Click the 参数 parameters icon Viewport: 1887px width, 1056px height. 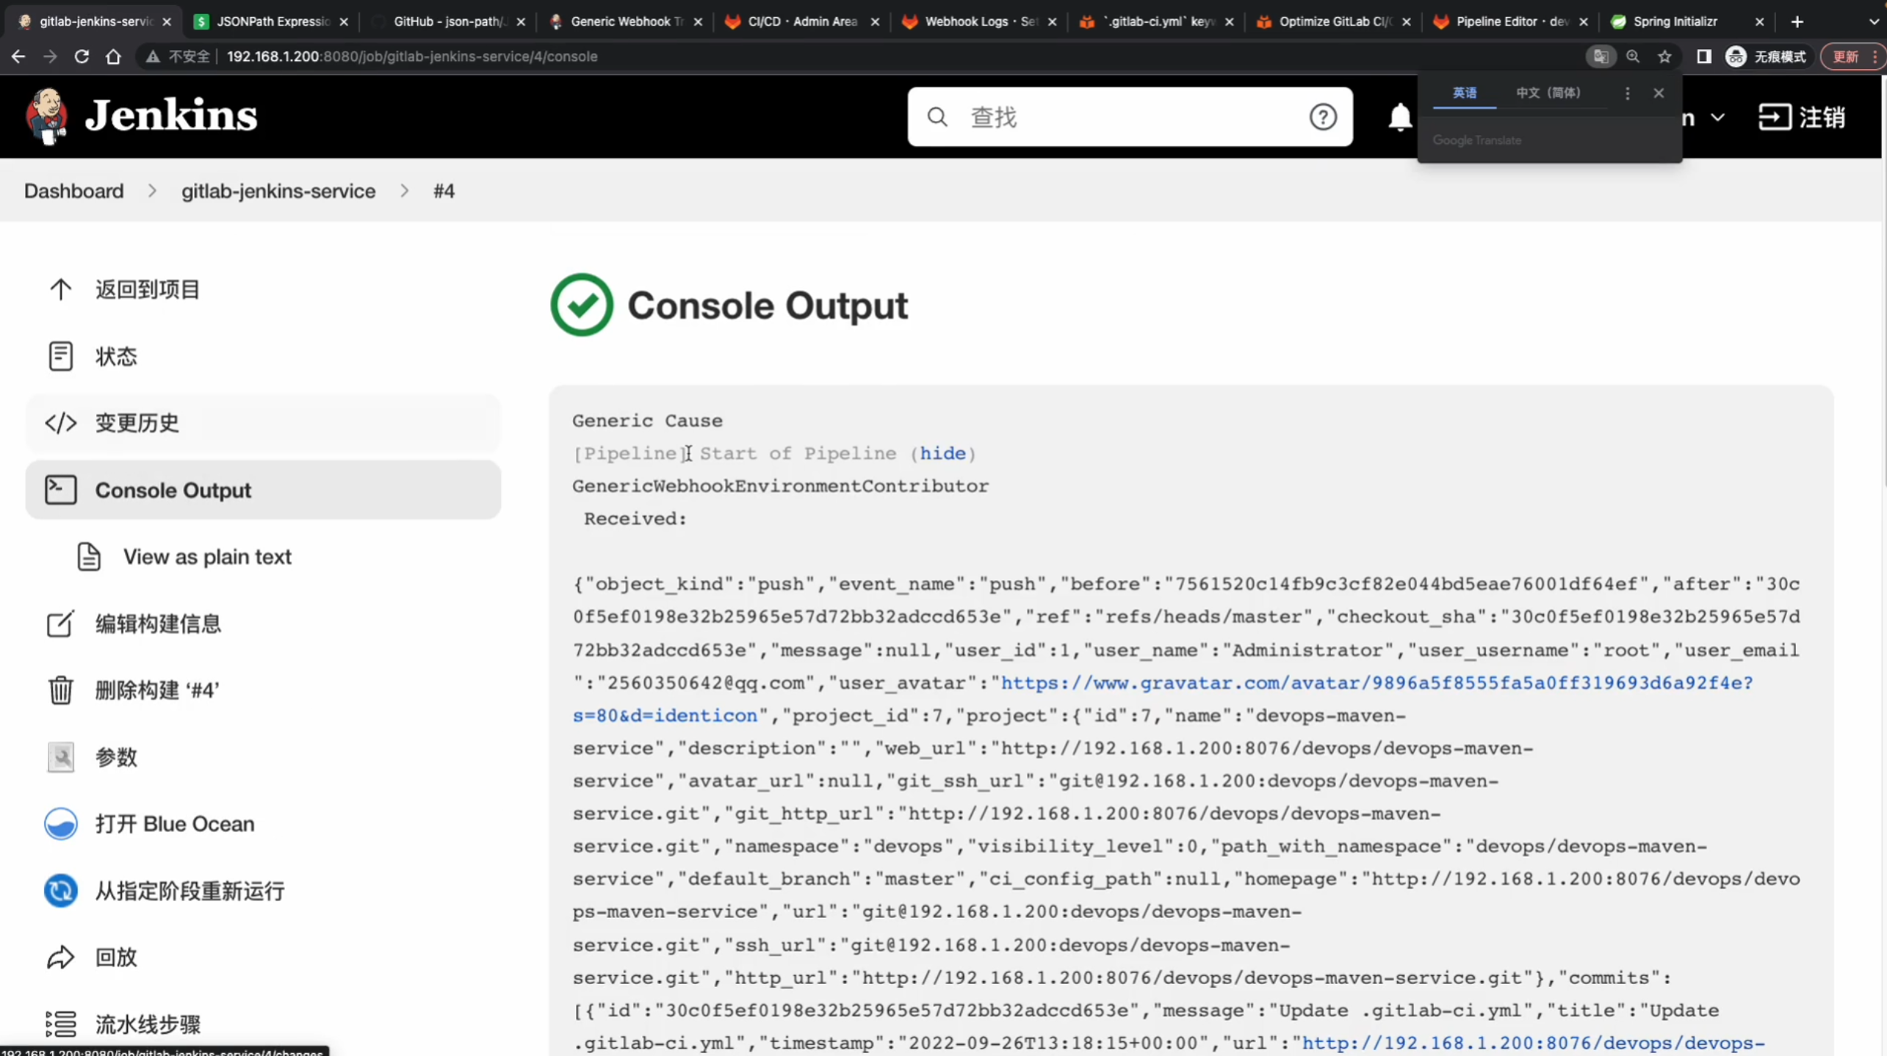coord(61,757)
